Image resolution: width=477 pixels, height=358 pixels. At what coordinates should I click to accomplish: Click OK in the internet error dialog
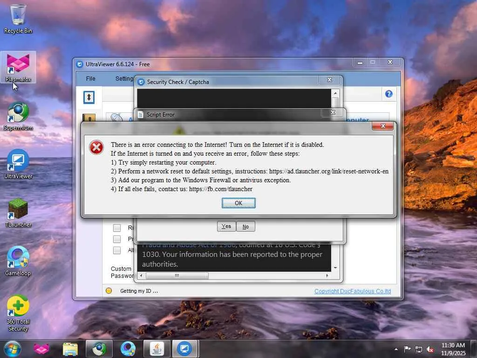[x=238, y=203]
